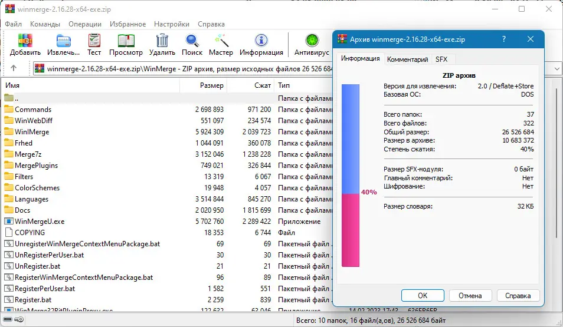The height and width of the screenshot is (327, 563).
Task: Click the disk drive icon in status bar
Action: click(x=8, y=319)
